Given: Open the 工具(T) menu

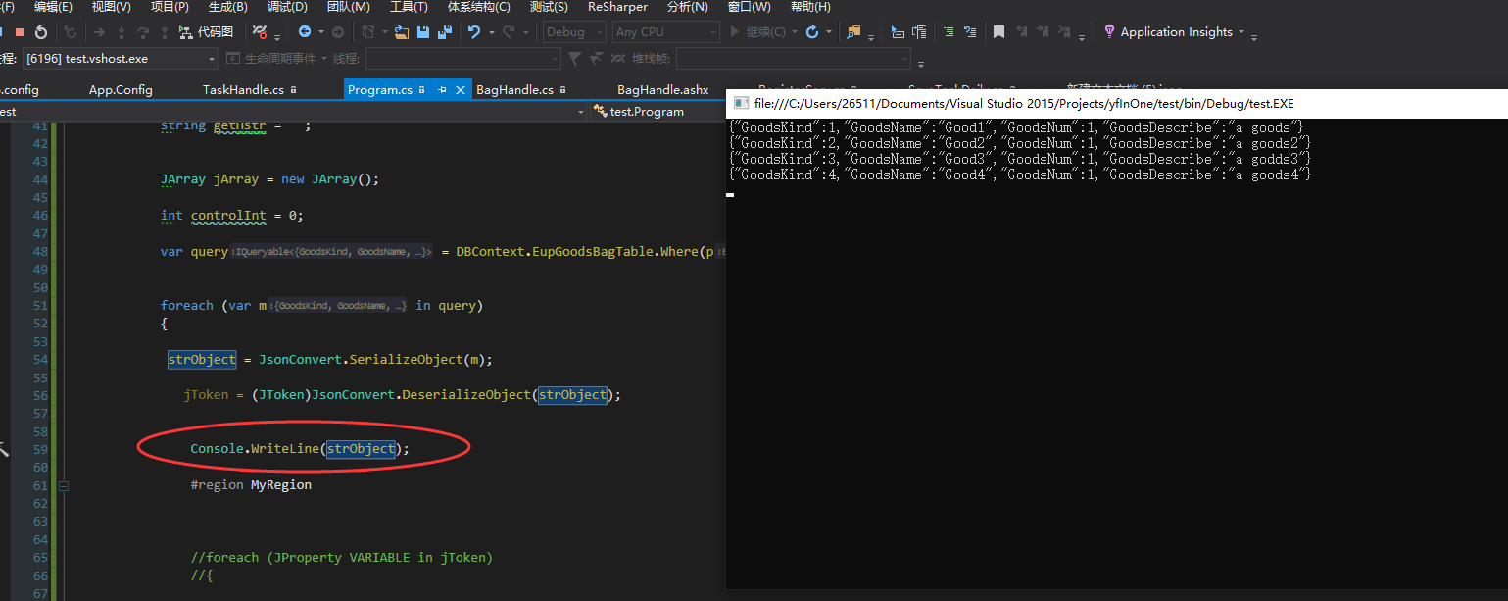Looking at the screenshot, I should click(408, 7).
